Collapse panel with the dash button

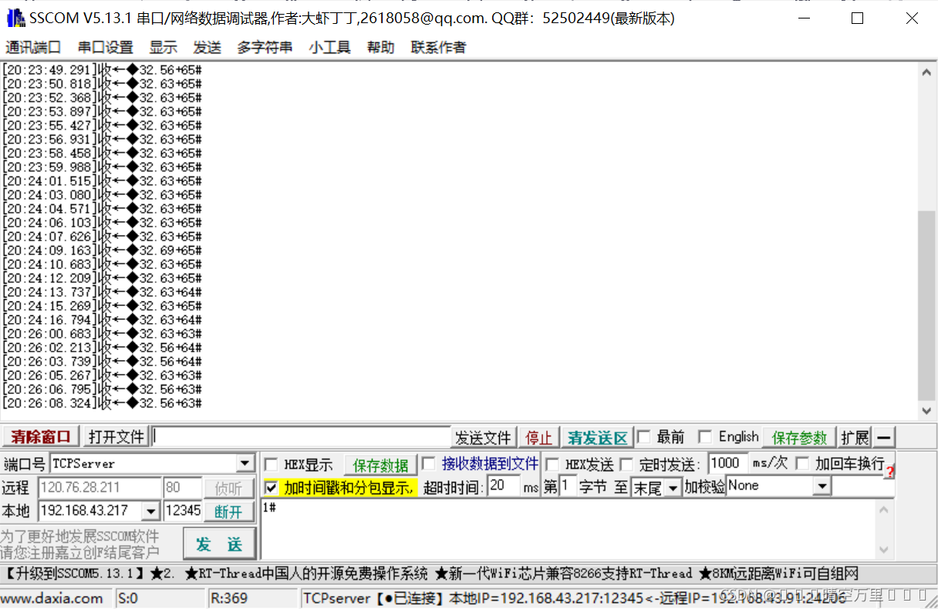tap(884, 437)
